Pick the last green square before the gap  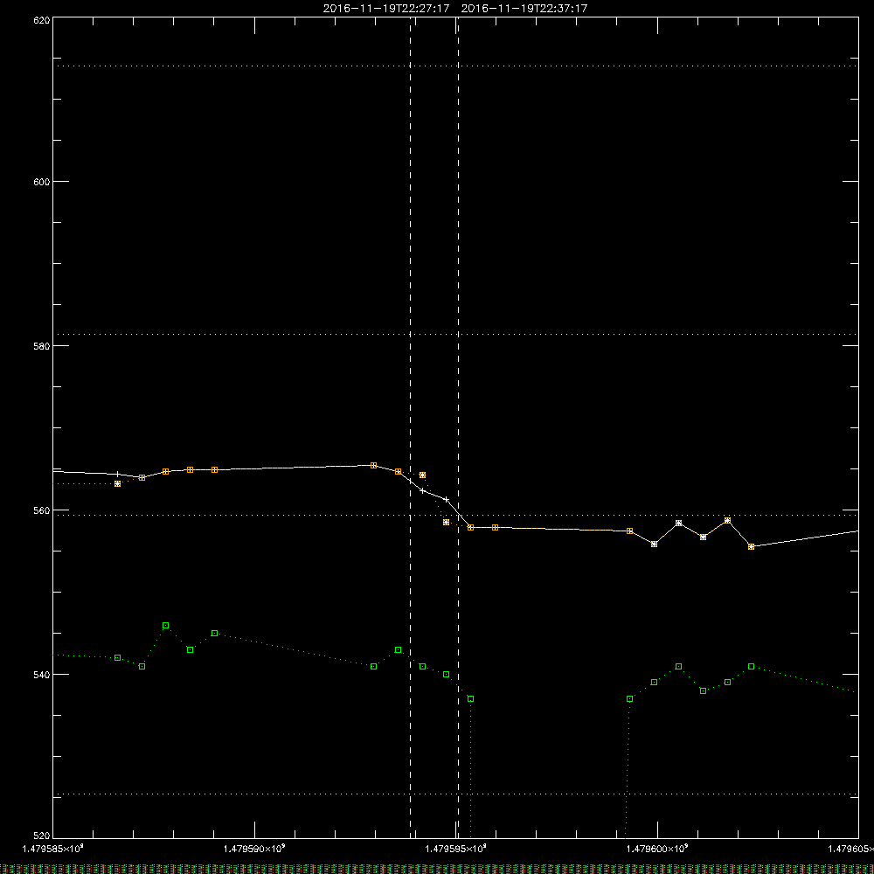[x=470, y=699]
